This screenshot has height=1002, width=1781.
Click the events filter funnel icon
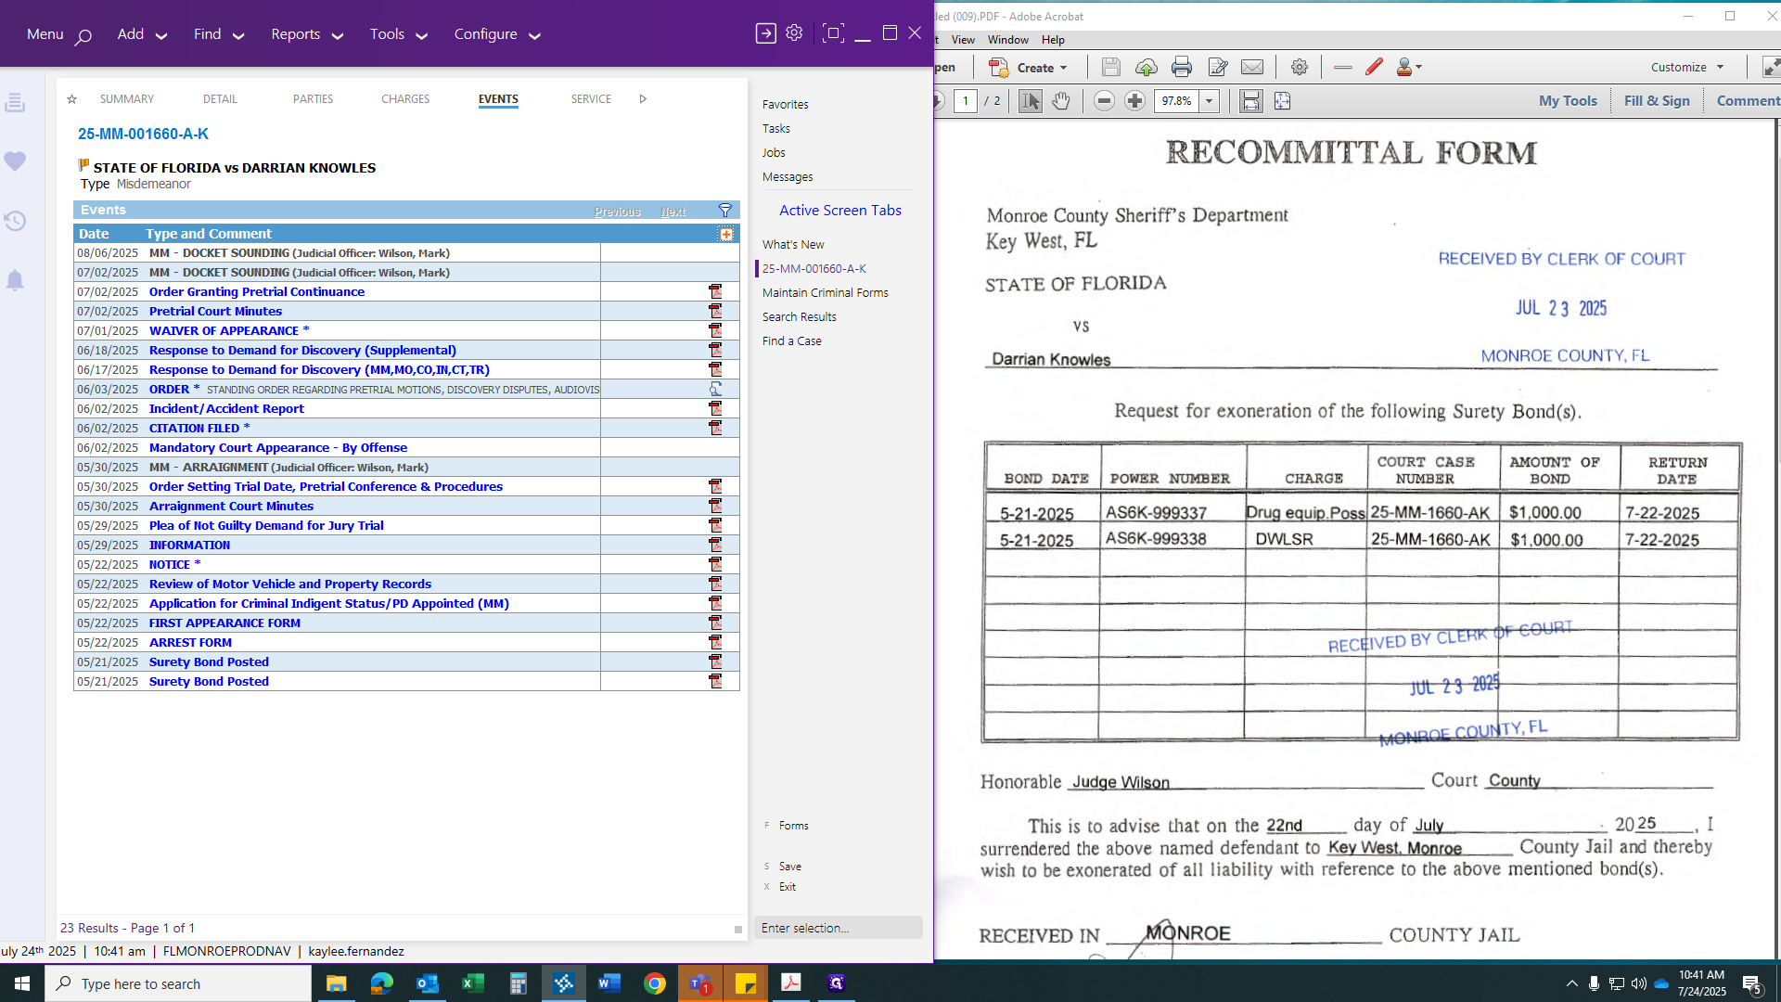click(x=725, y=211)
